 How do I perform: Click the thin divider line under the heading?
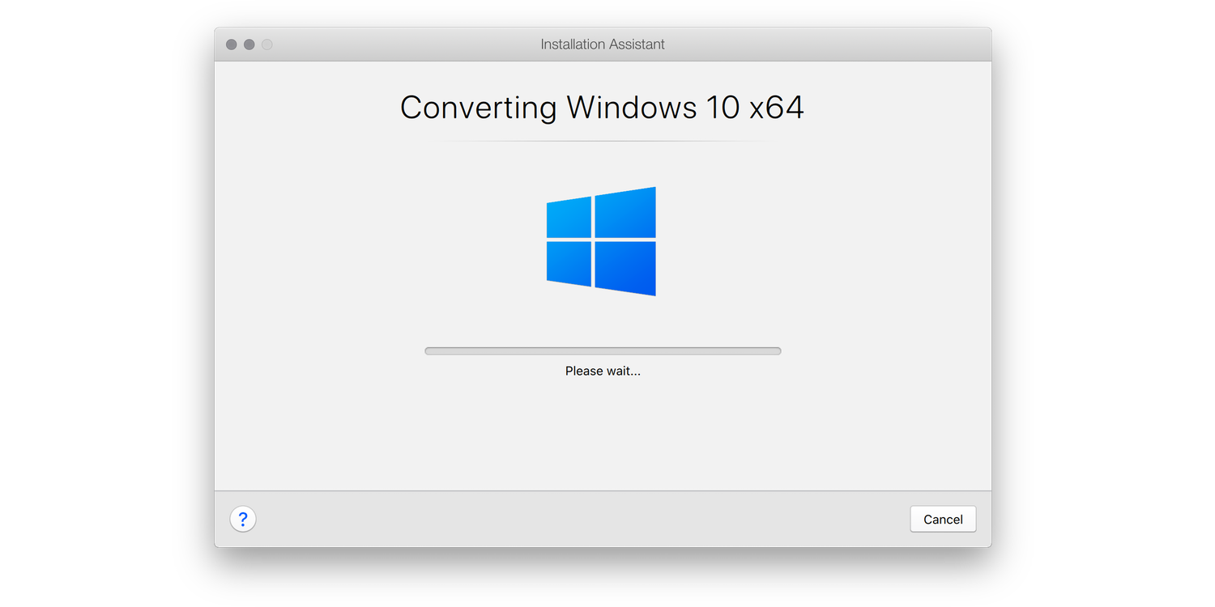pyautogui.click(x=602, y=142)
